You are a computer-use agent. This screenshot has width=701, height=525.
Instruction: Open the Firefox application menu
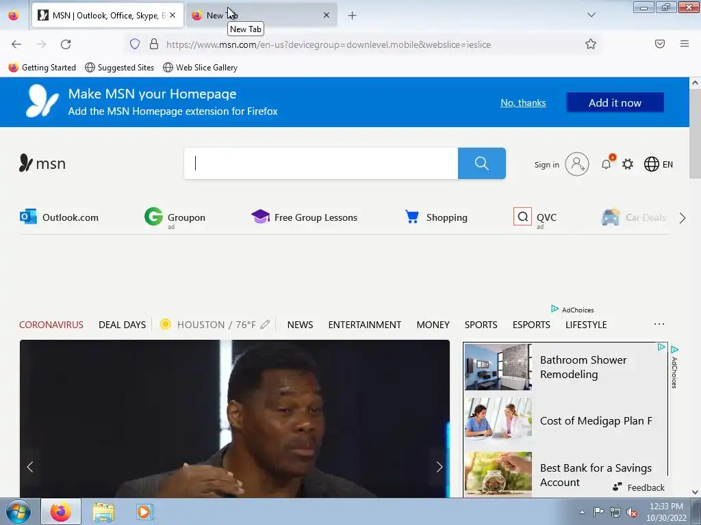(x=685, y=44)
